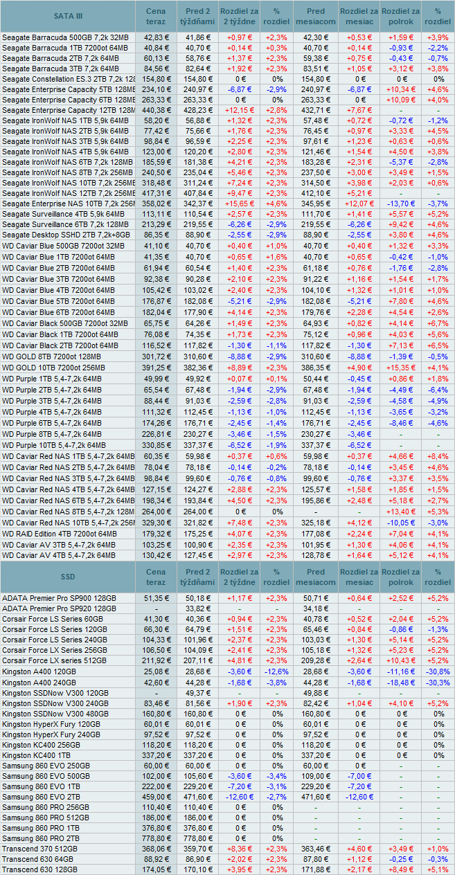
Task: Click the +12,15 € two-week difference value
Action: (238, 110)
